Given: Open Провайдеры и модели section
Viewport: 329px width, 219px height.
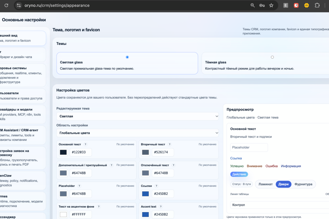Looking at the screenshot, I should [23, 114].
